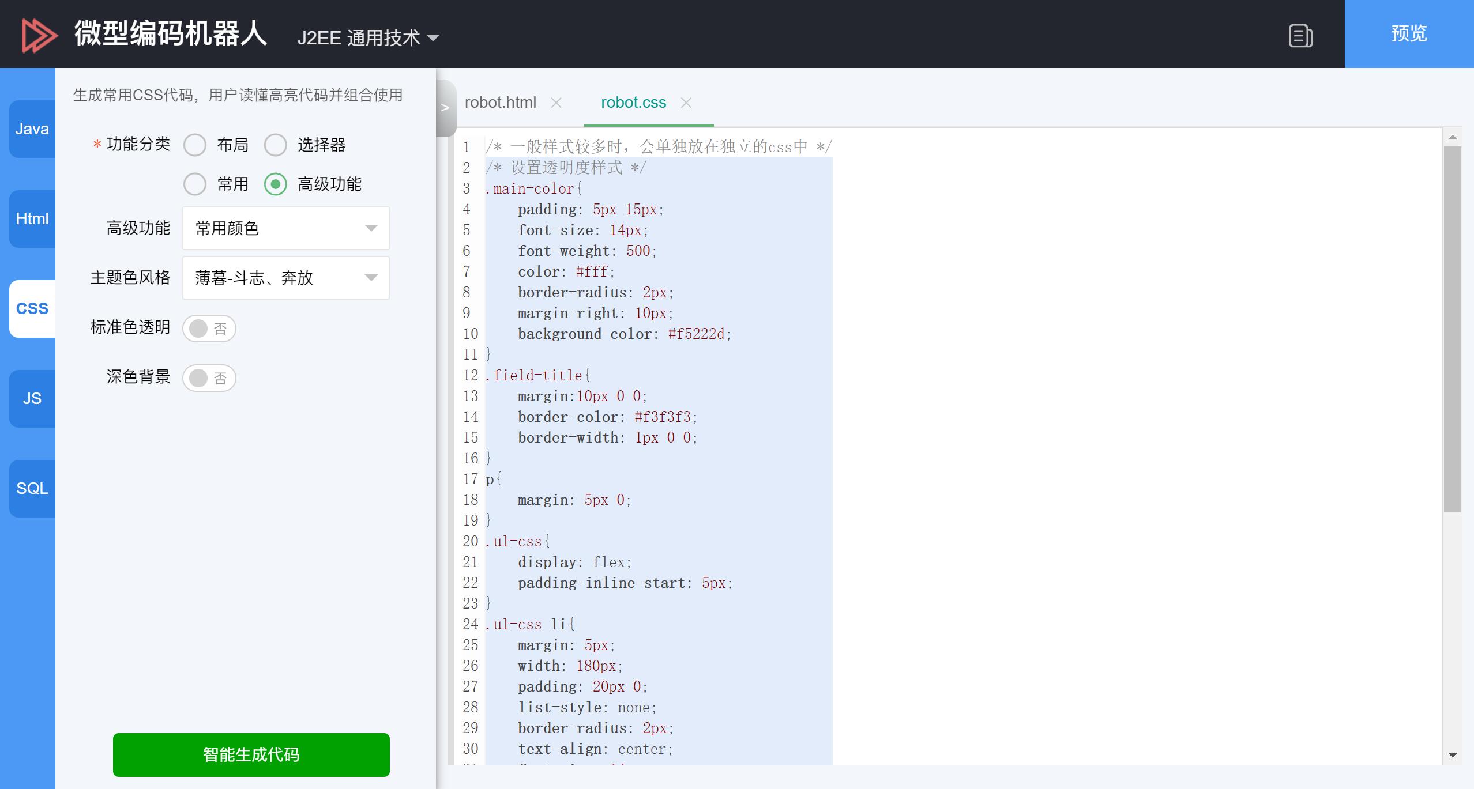The image size is (1474, 789).
Task: Choose the 常用 radio button
Action: click(x=195, y=184)
